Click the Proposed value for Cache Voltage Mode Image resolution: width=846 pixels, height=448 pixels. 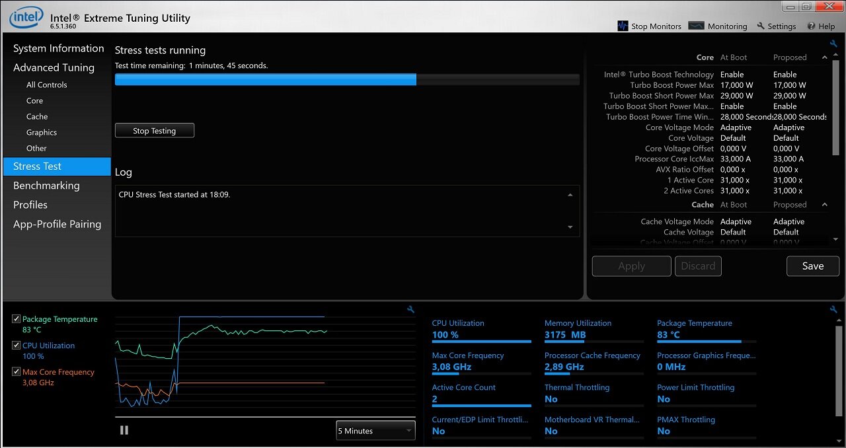pyautogui.click(x=789, y=222)
